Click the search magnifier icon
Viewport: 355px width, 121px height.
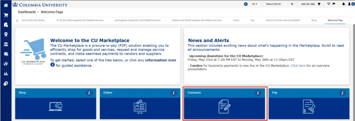click(292, 4)
